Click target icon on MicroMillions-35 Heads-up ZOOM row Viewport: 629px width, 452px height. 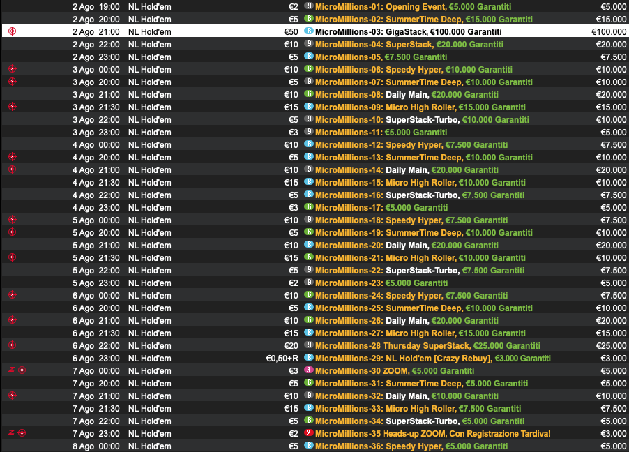tap(22, 432)
